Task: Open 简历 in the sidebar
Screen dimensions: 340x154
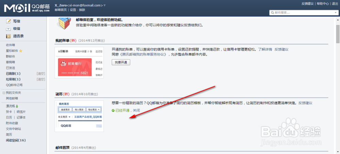Action: click(x=9, y=135)
